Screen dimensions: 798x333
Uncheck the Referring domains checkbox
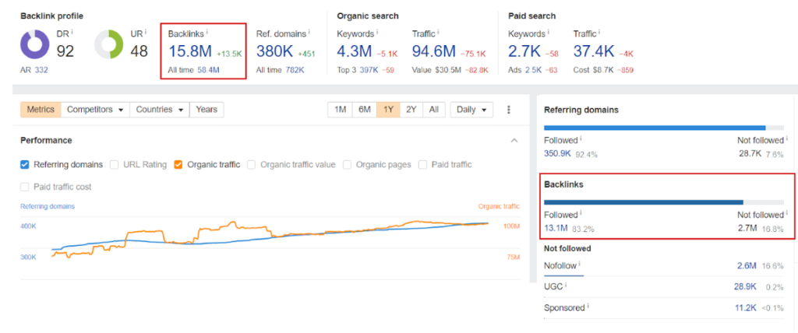coord(25,165)
